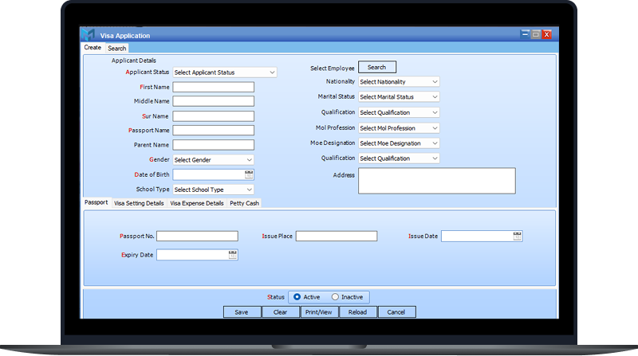
Task: Expand the Select Nationality dropdown
Action: (399, 82)
